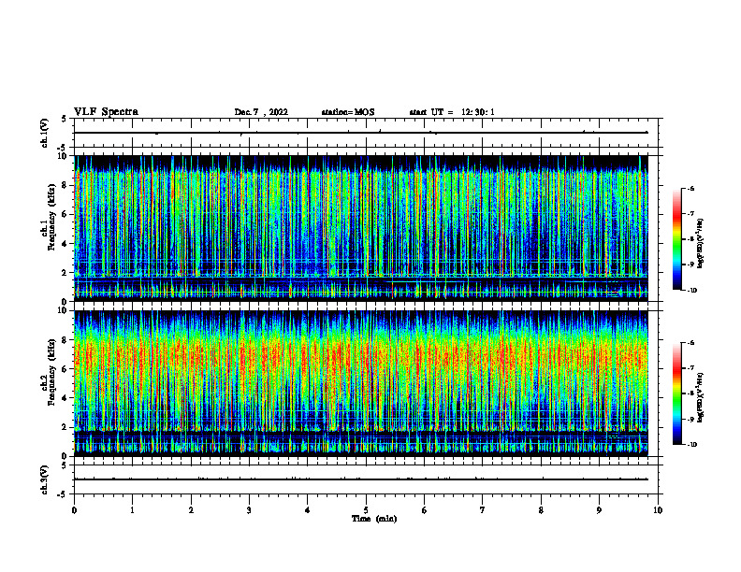Click the "ch.1(V)" waveform axis label

coord(45,133)
